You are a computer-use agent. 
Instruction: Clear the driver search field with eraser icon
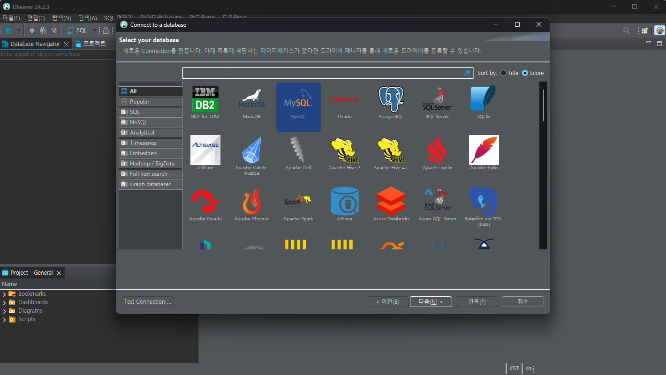[x=467, y=73]
